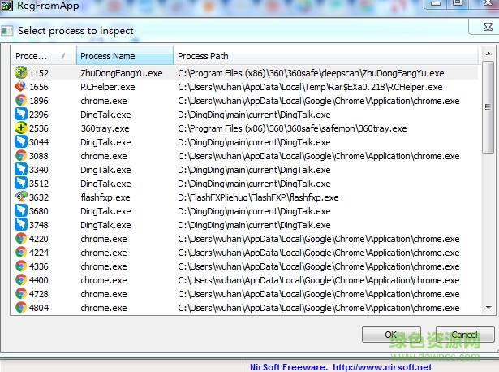Click the Chrome icon for process 4224
The height and width of the screenshot is (372, 499).
click(20, 253)
